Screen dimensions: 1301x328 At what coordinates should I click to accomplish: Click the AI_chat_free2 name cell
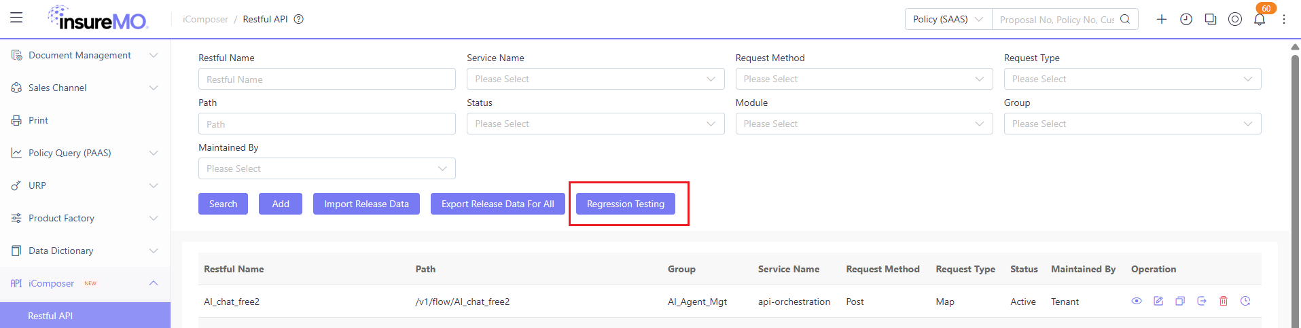(x=232, y=302)
